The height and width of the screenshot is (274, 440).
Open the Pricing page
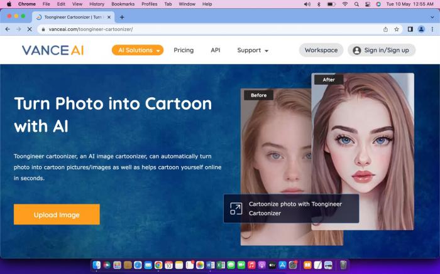(184, 50)
